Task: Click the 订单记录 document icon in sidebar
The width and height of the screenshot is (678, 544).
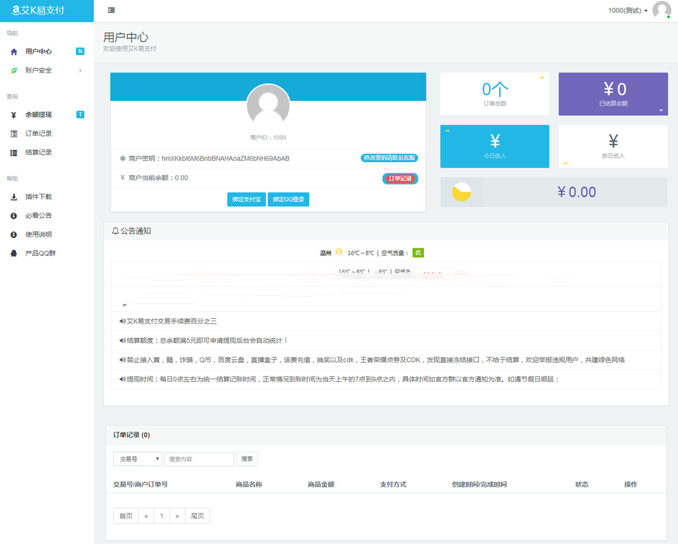Action: [14, 134]
